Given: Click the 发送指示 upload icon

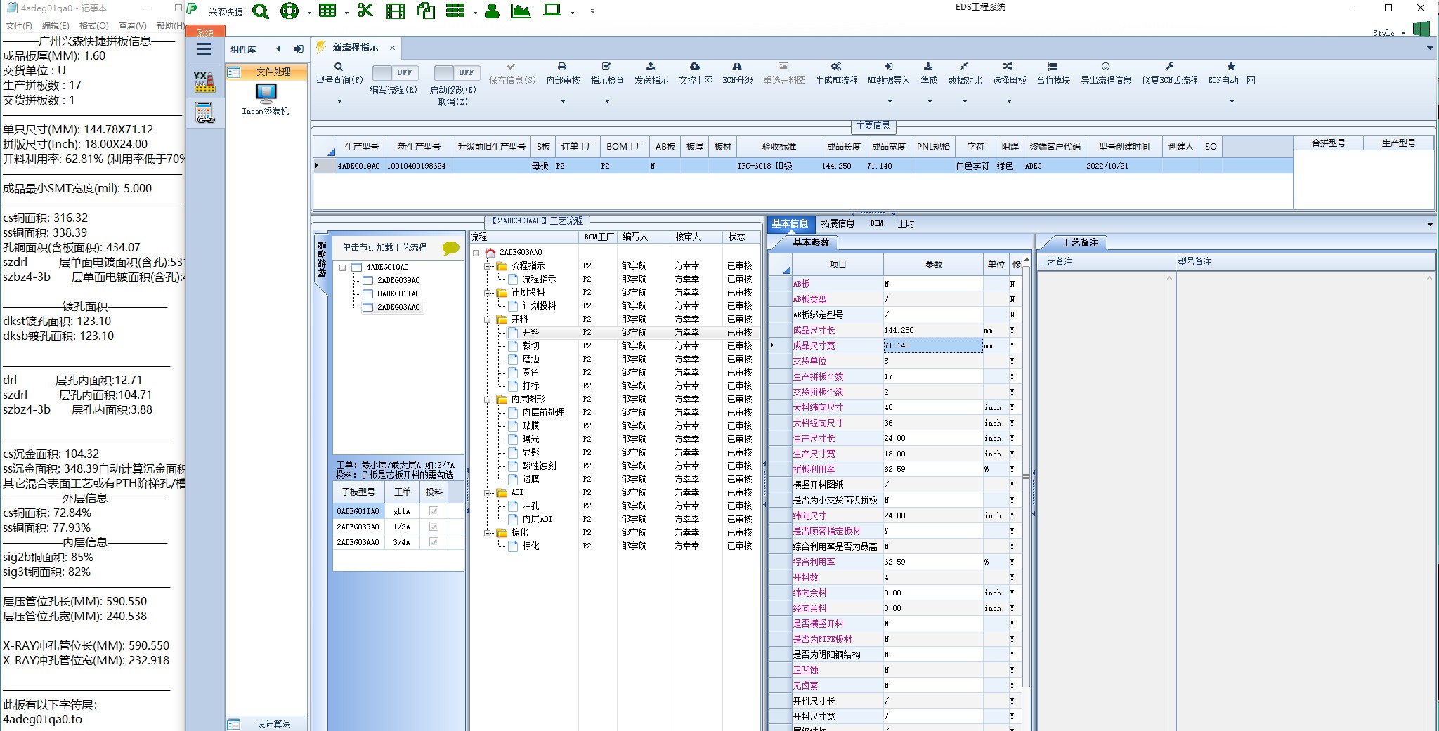Looking at the screenshot, I should pos(651,67).
